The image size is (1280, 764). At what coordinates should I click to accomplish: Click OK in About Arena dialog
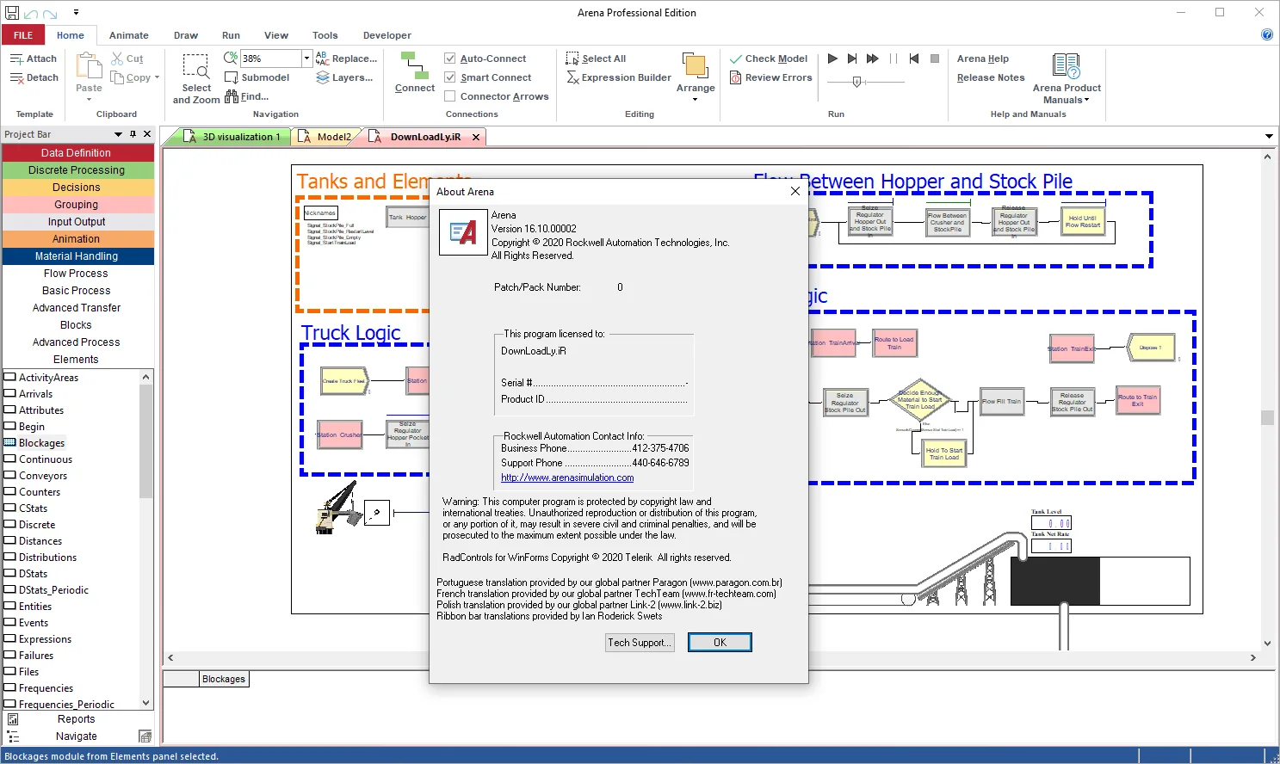tap(720, 643)
